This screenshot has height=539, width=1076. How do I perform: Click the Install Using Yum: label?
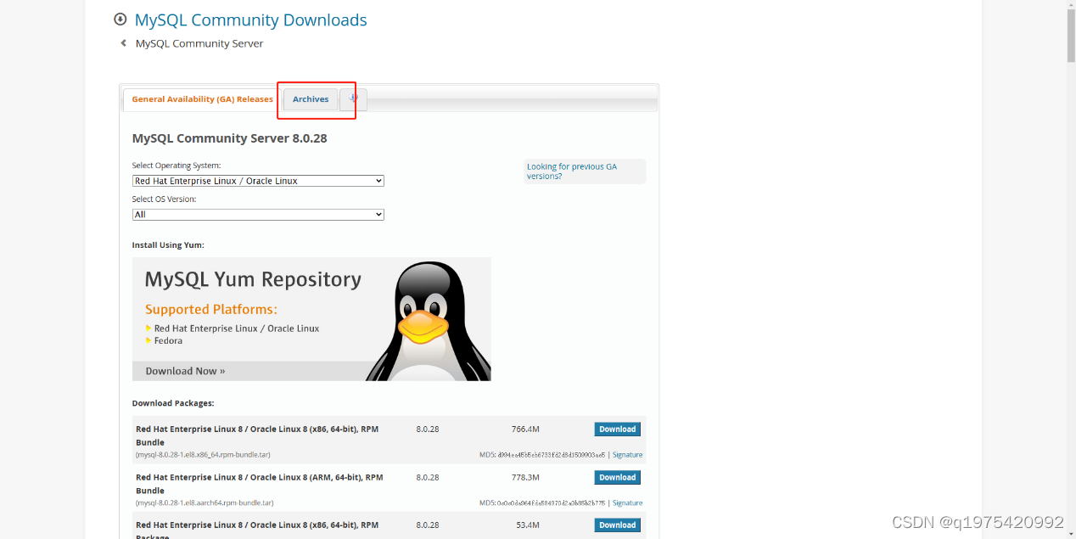[168, 245]
